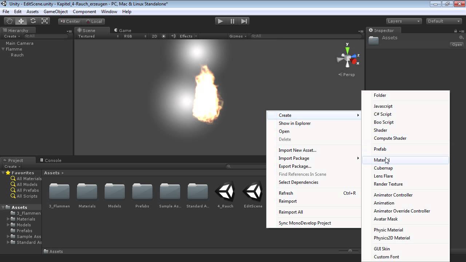
Task: Open Layers dropdown
Action: pyautogui.click(x=403, y=21)
